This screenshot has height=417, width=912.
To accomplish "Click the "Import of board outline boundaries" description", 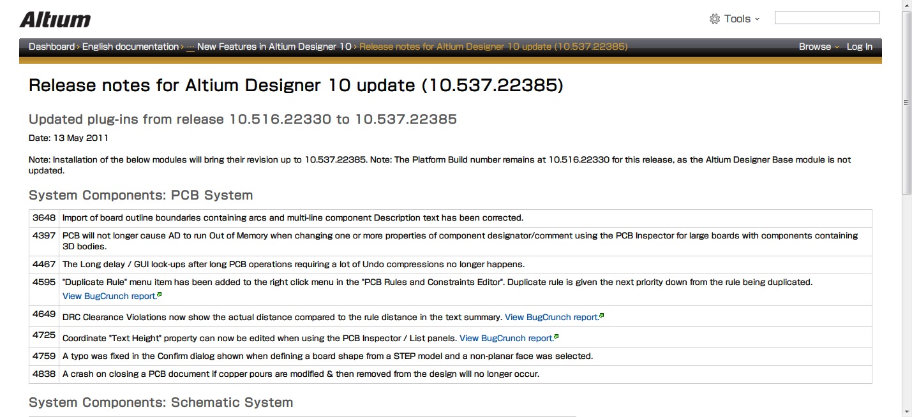I will [293, 217].
